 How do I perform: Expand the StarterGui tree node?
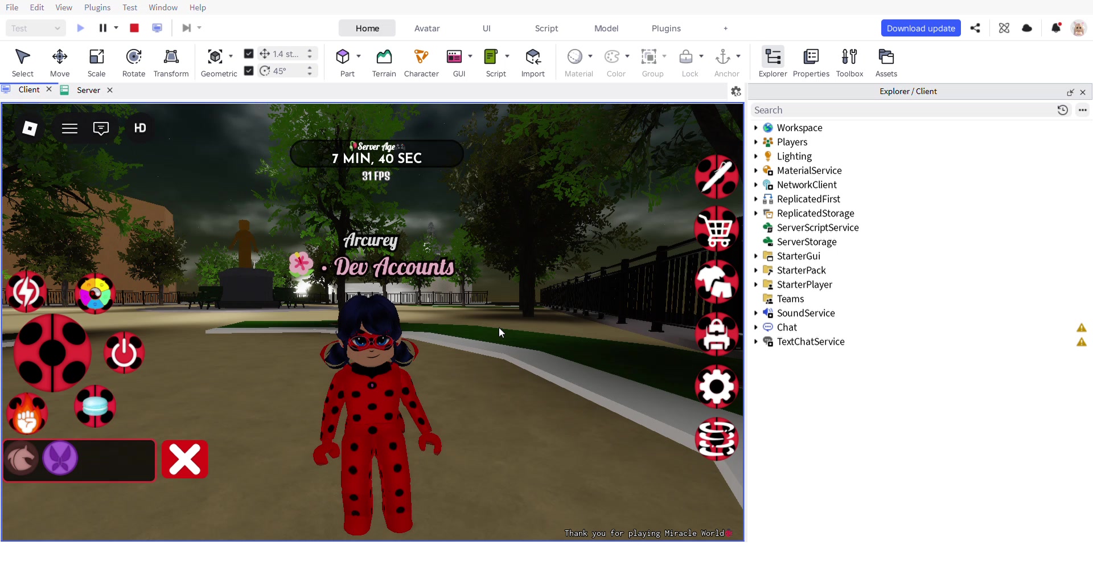click(x=755, y=256)
